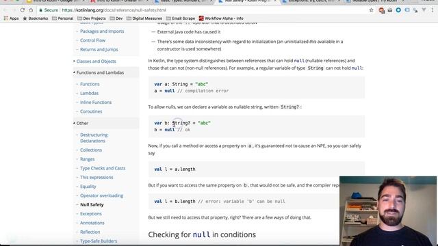
Task: Select the current Null Safety entry
Action: [92, 205]
